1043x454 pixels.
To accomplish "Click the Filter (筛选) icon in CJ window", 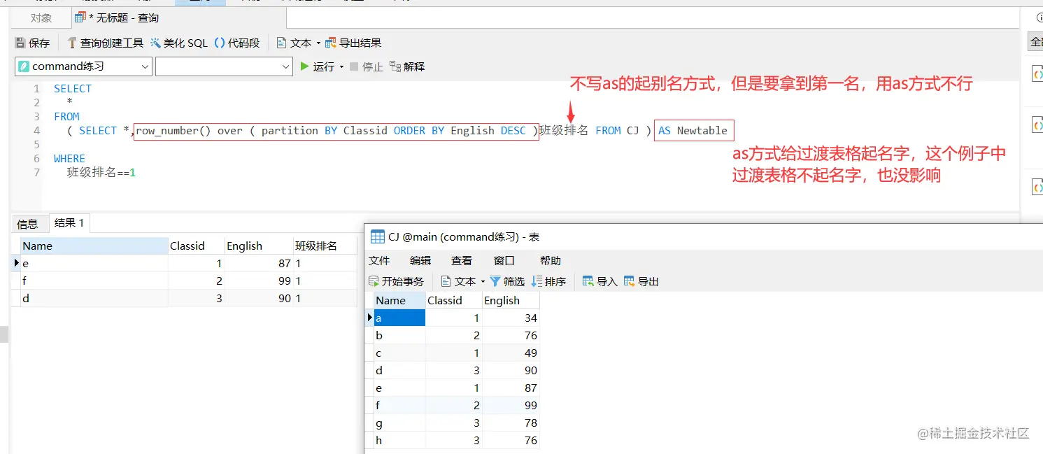I will click(x=495, y=281).
